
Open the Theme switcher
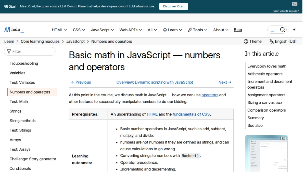pos(253,41)
